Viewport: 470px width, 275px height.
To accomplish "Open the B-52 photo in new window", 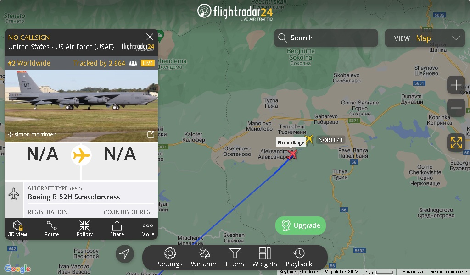I will click(151, 134).
